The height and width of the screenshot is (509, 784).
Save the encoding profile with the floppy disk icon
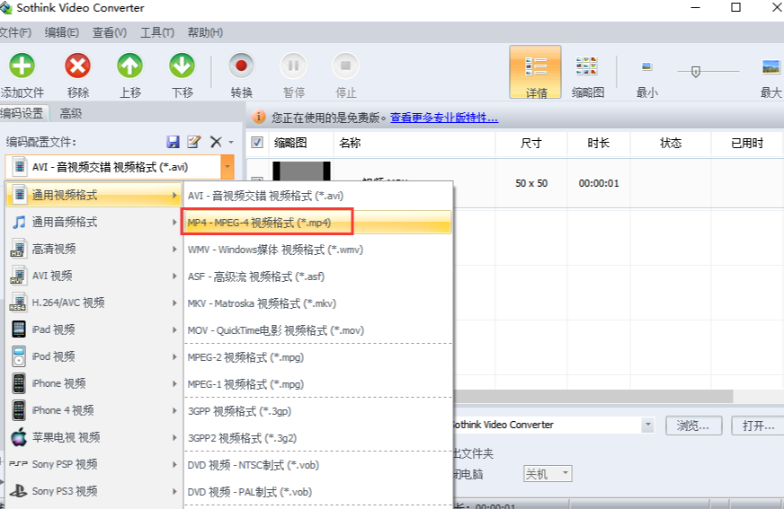click(173, 142)
